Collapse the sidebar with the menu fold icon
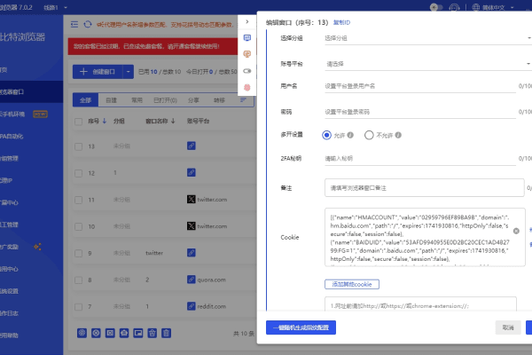This screenshot has width=532, height=355. click(74, 24)
